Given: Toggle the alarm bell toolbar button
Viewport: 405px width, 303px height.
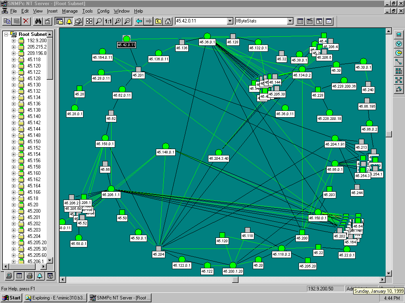Looking at the screenshot, I should tap(69, 21).
